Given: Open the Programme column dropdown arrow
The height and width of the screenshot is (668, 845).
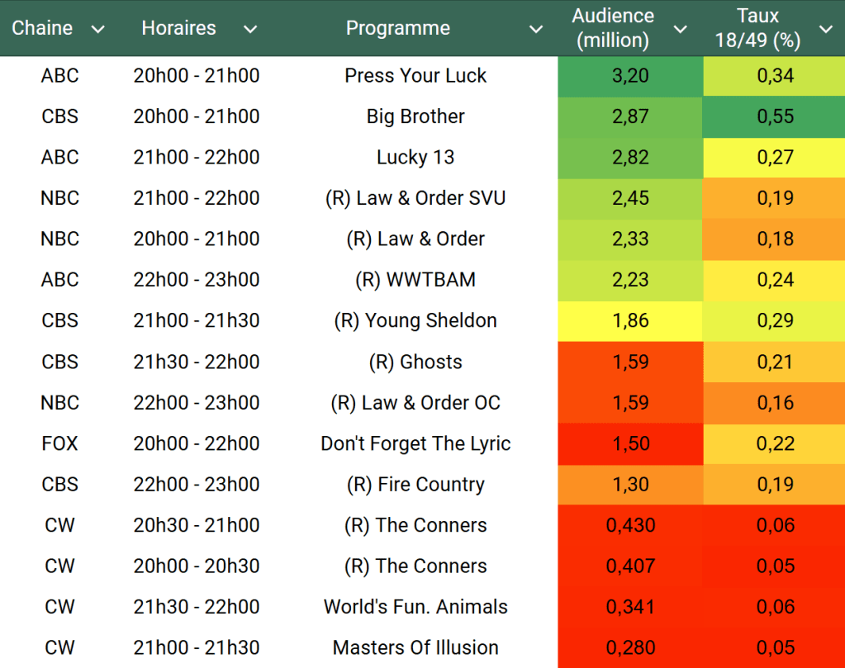Looking at the screenshot, I should (x=536, y=29).
